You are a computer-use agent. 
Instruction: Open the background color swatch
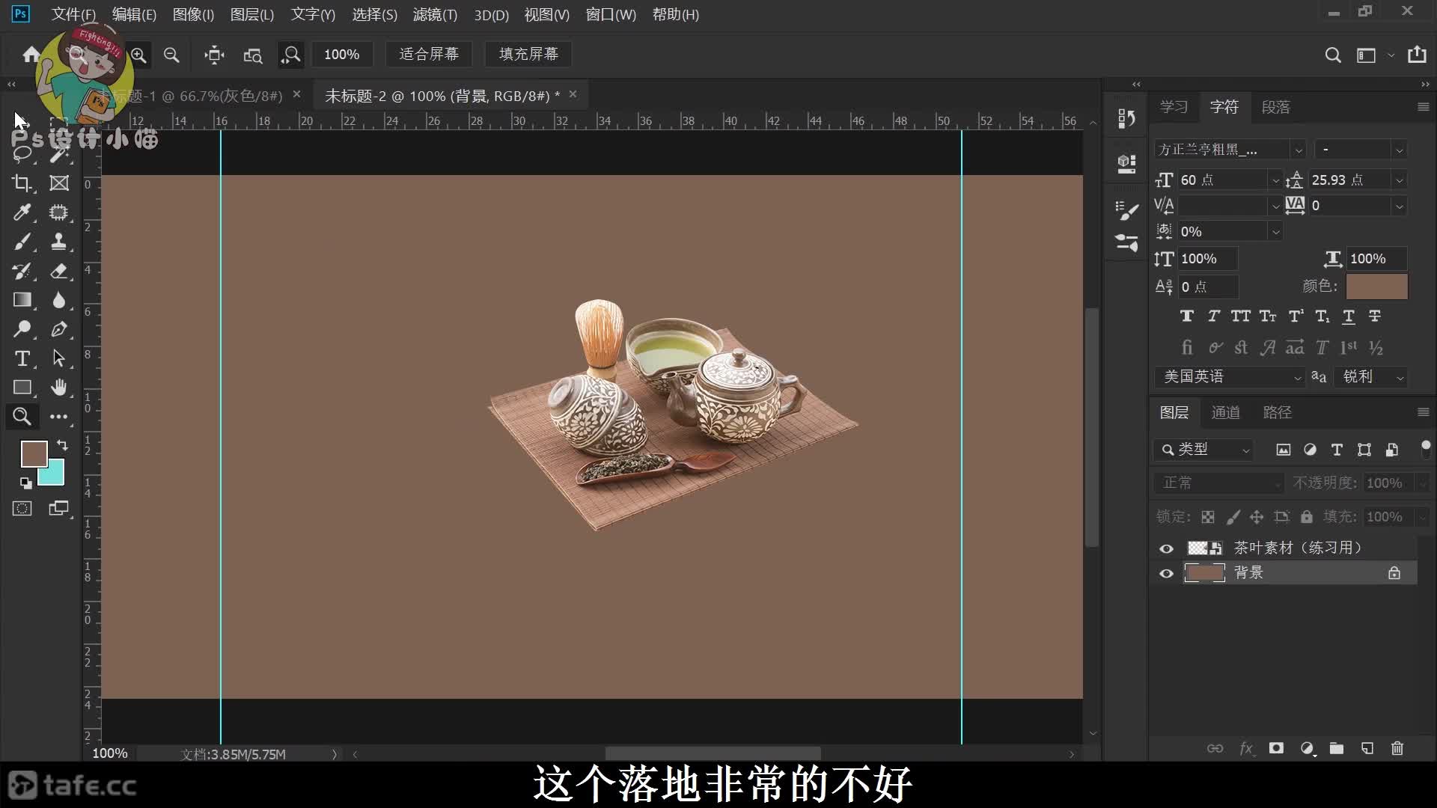55,477
